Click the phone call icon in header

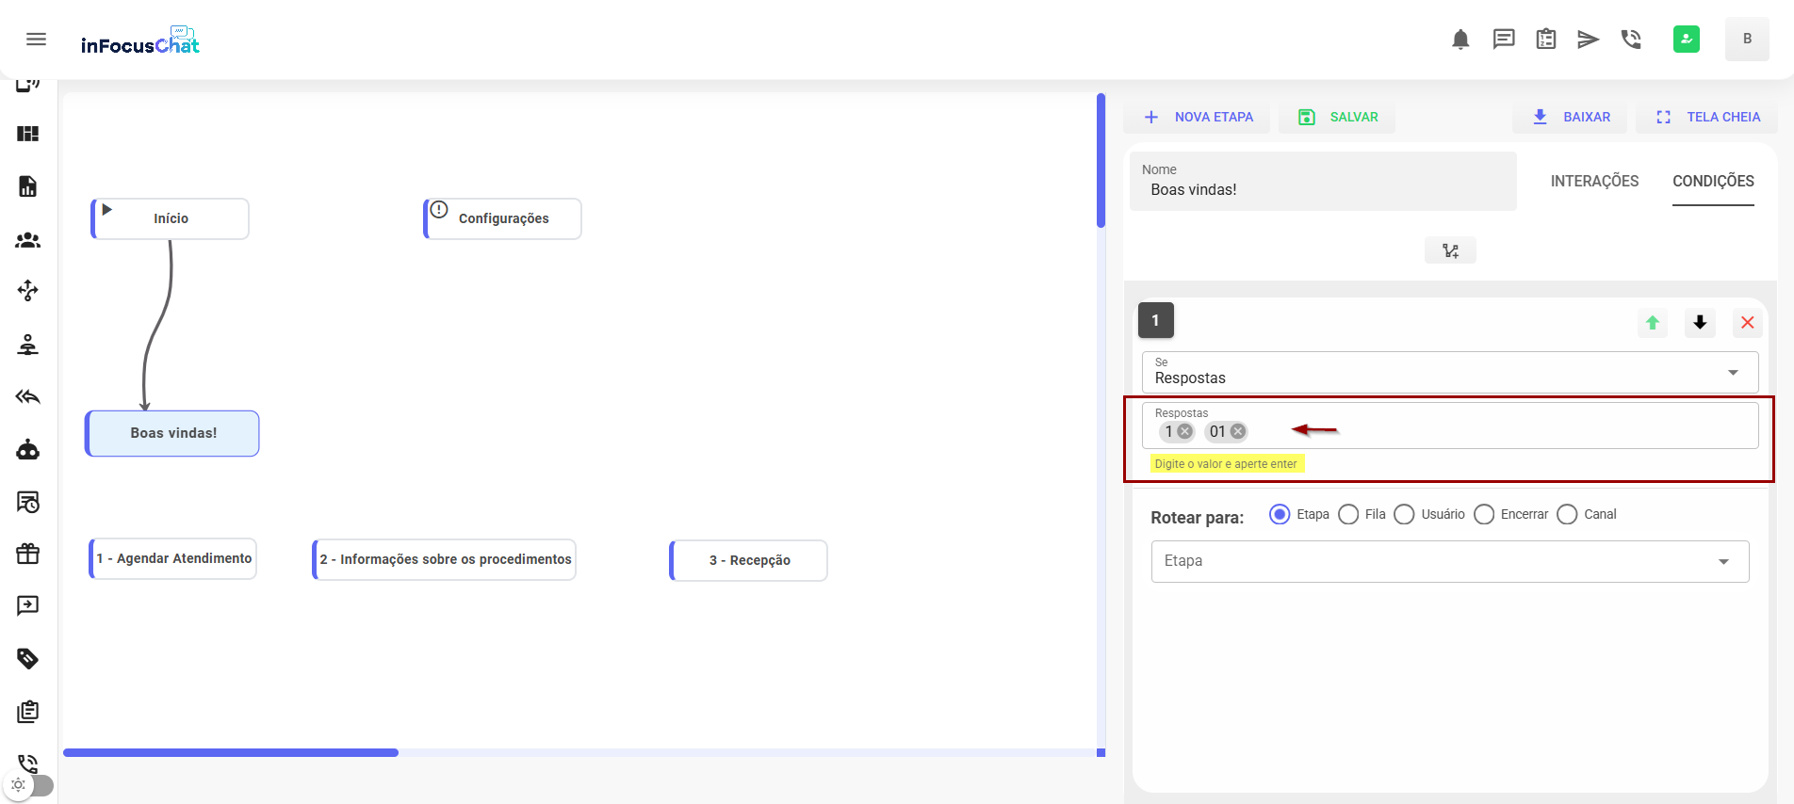pyautogui.click(x=1631, y=40)
